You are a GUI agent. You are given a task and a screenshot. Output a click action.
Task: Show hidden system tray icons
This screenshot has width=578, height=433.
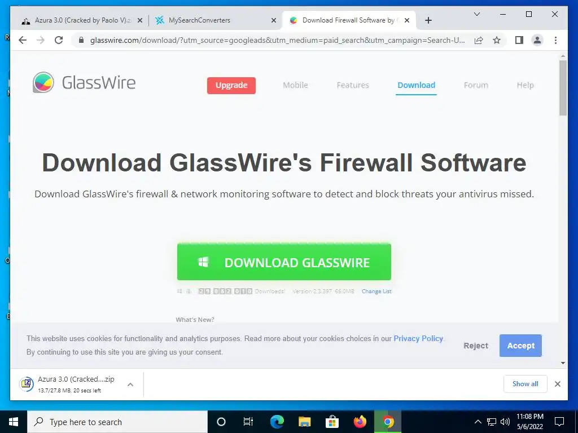tap(478, 422)
